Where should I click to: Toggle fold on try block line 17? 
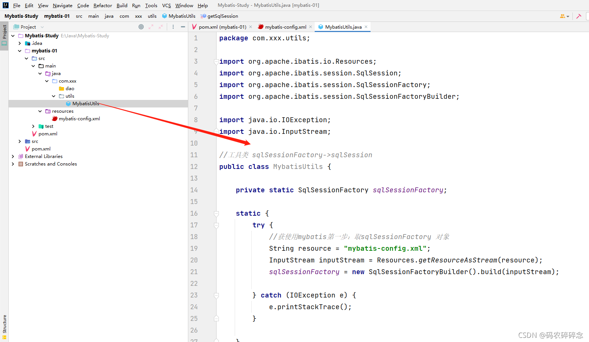pos(216,225)
